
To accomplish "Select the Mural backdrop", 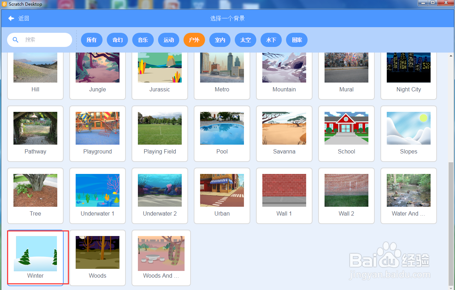I will pyautogui.click(x=346, y=75).
